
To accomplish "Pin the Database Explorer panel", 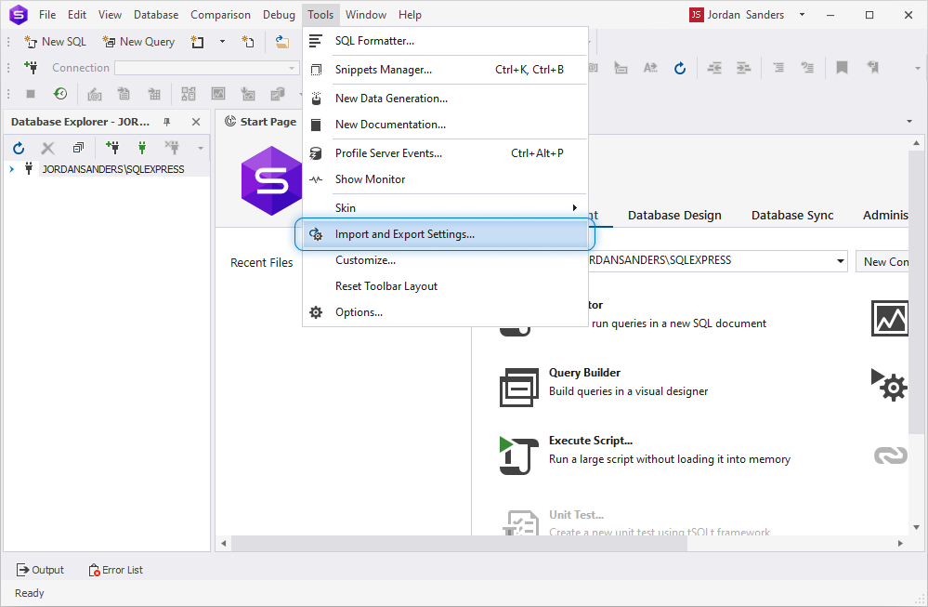I will (x=167, y=122).
